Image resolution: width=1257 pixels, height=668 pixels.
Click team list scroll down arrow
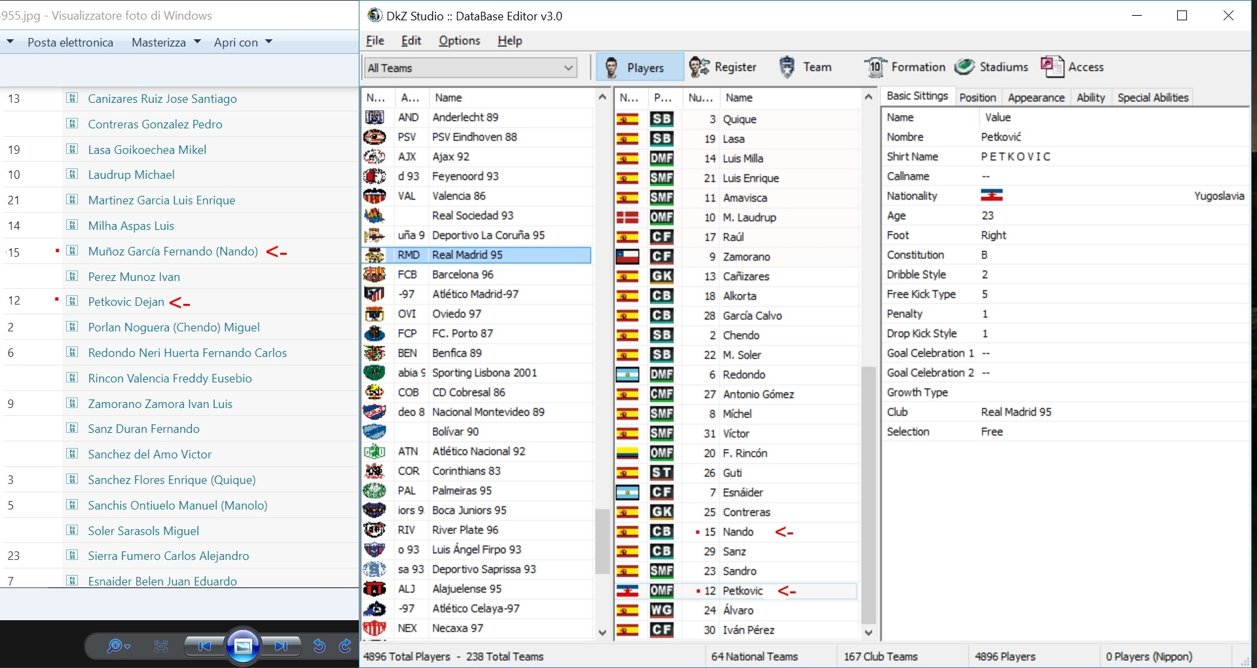pos(602,633)
